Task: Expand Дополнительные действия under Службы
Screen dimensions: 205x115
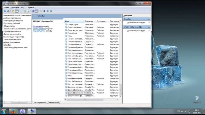Action: point(137,23)
